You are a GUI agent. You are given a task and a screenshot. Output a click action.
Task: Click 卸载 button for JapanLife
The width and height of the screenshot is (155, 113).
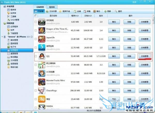click(129, 39)
